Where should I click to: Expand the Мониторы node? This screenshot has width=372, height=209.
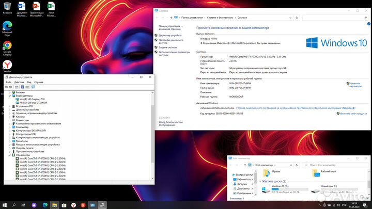coord(10,141)
